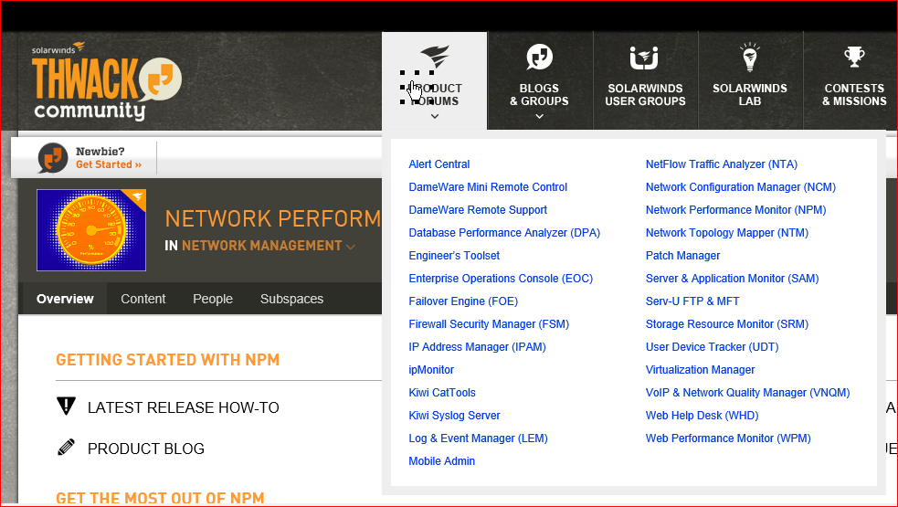Viewport: 898px width, 507px height.
Task: Open the Kiwi Syslog Server link
Action: 454,416
